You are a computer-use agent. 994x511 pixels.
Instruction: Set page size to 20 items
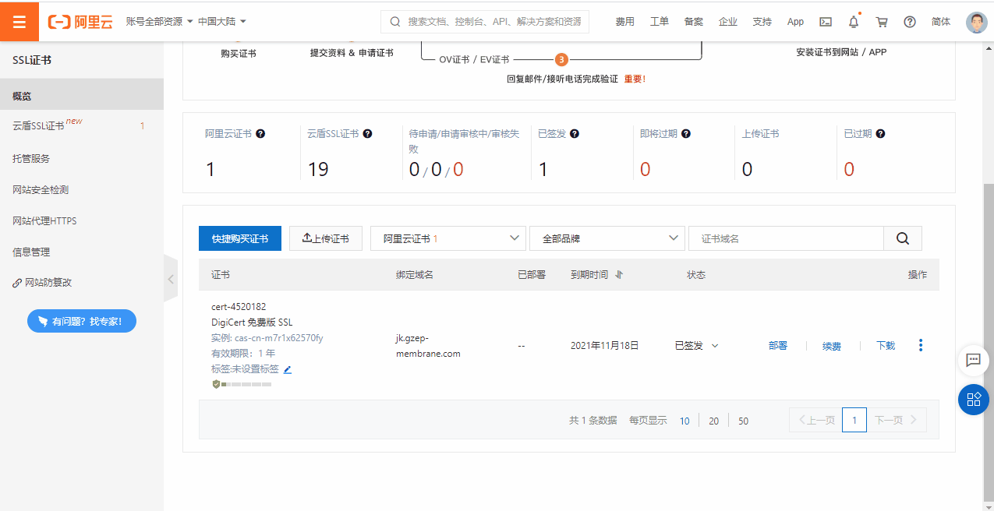click(713, 421)
